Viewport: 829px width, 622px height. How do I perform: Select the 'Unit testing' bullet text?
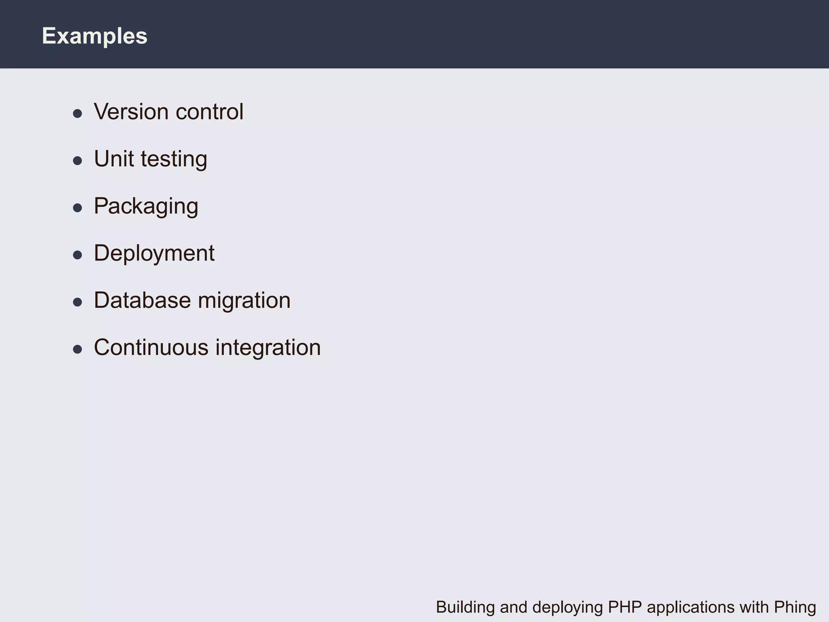click(150, 159)
